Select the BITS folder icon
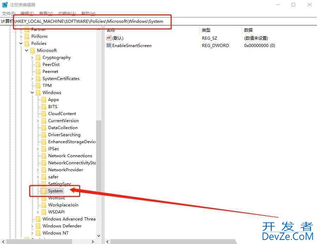The width and height of the screenshot is (317, 244). [44, 107]
